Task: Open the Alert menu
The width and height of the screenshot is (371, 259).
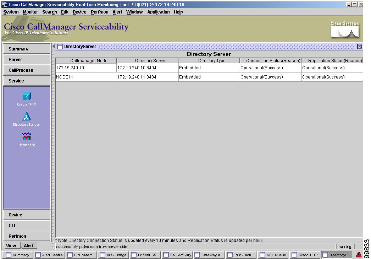Action: (x=117, y=12)
